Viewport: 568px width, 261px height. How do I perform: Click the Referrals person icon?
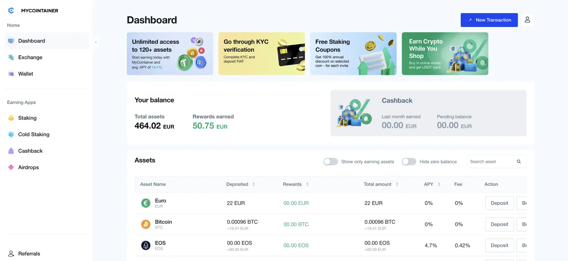11,254
